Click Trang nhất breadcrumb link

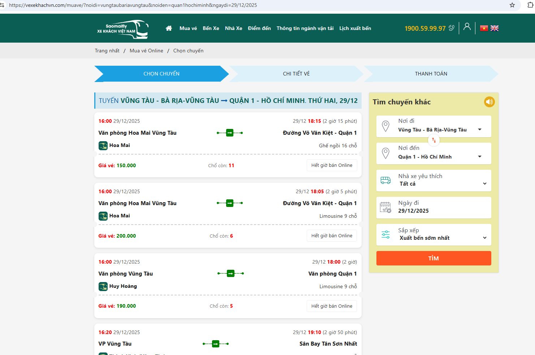point(107,51)
